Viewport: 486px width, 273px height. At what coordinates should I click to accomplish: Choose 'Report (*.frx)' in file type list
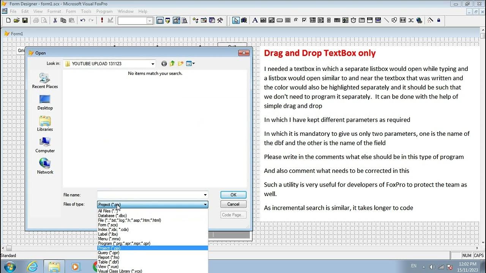click(x=109, y=257)
